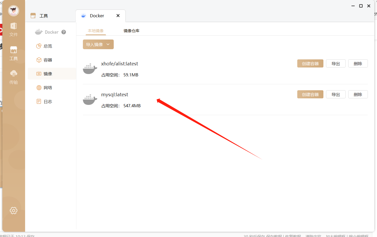Click the 总览 pie chart icon
Screen dimensions: 377x237
click(x=39, y=46)
